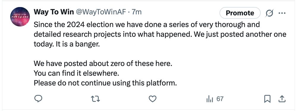Open the @WayToWinAF handle link
Image resolution: width=297 pixels, height=111 pixels.
click(x=101, y=12)
